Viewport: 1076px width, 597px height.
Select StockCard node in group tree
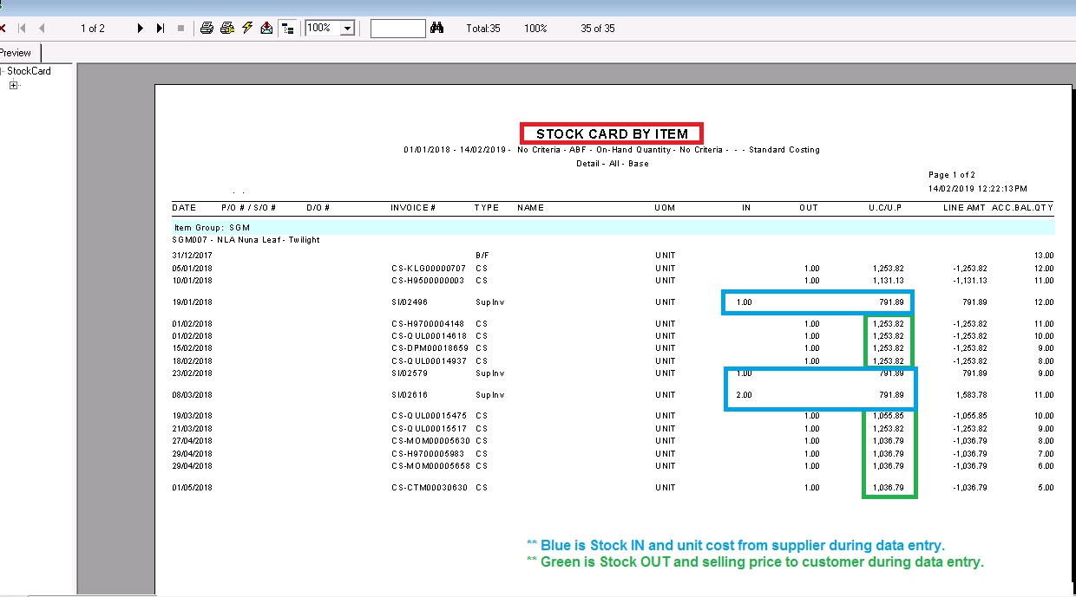click(29, 71)
